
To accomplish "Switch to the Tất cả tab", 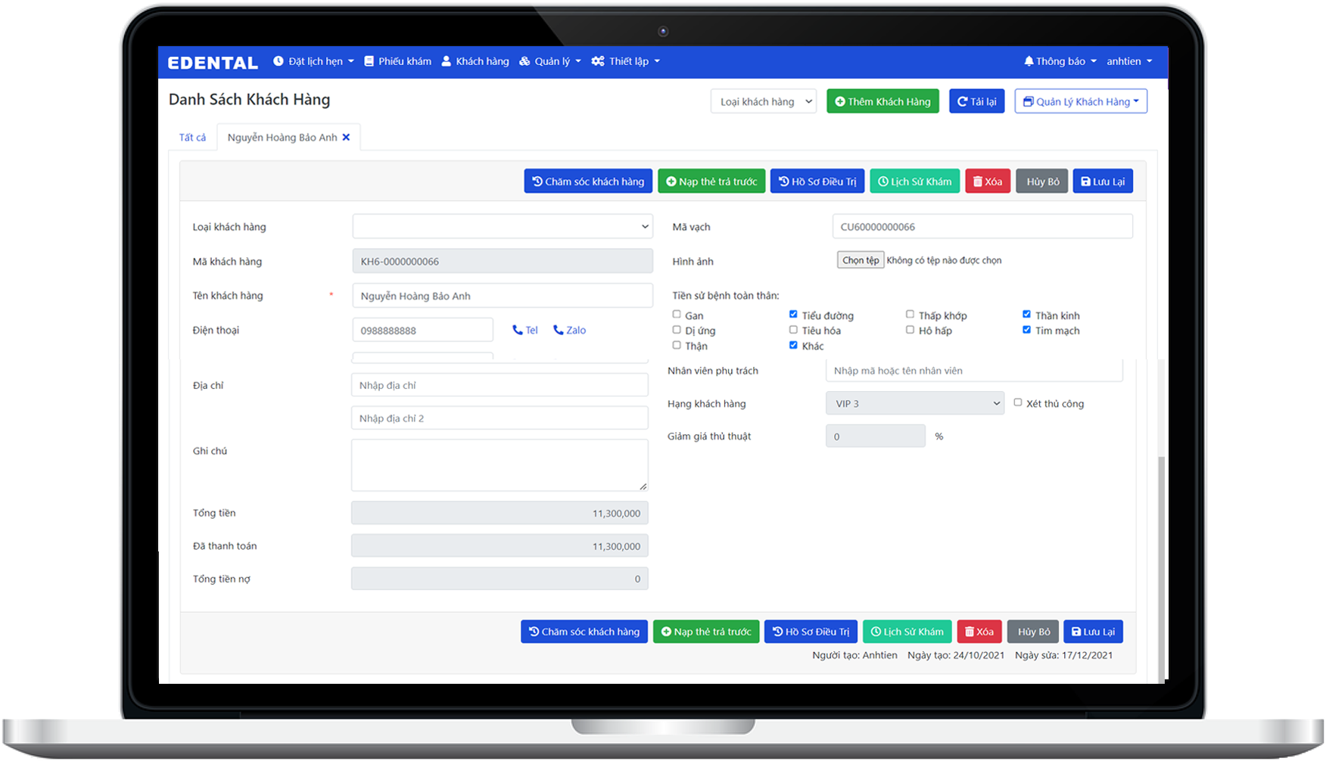I will coord(192,137).
